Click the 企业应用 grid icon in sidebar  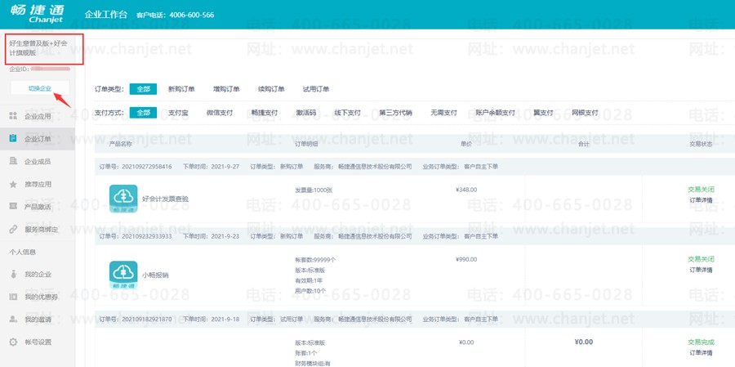coord(14,116)
